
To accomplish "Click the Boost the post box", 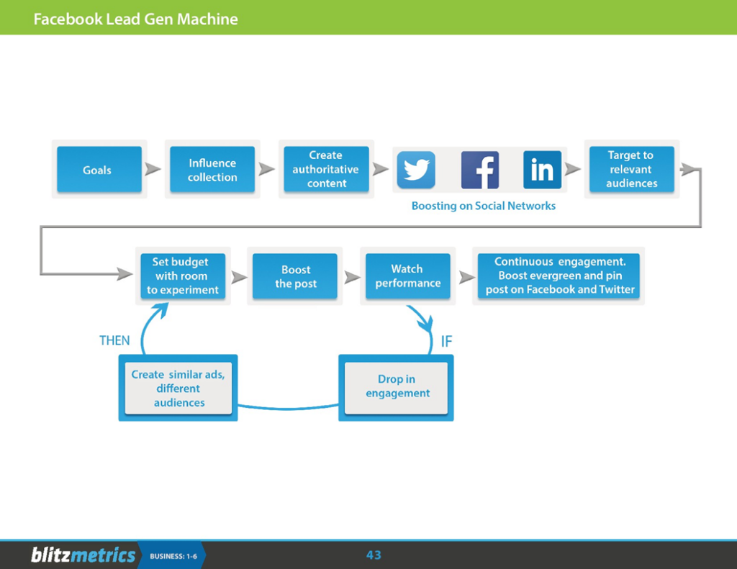I will [295, 276].
